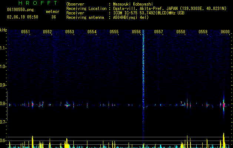The image size is (233, 148).
Task: Click the 0.9 kHz axis label
Action: [x=3, y=85]
